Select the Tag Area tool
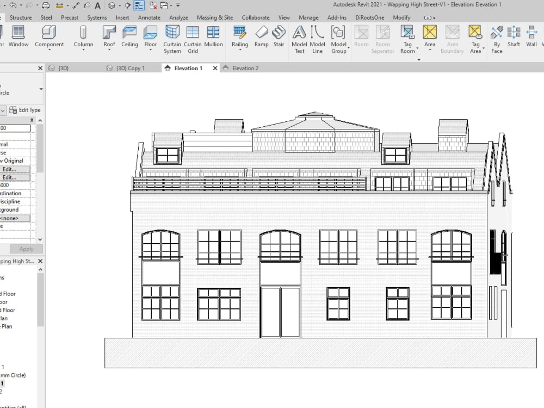Screen dimensions: 544x408 click(x=475, y=40)
